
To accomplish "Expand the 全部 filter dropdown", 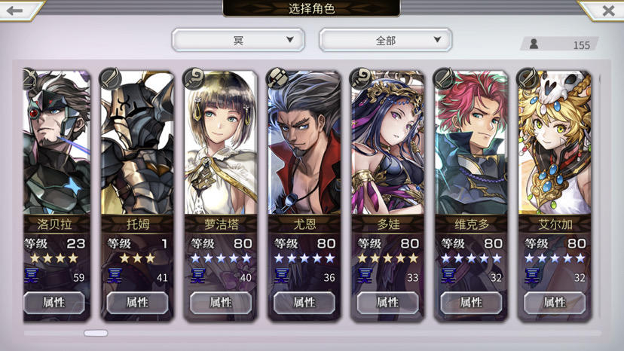I will coord(385,40).
